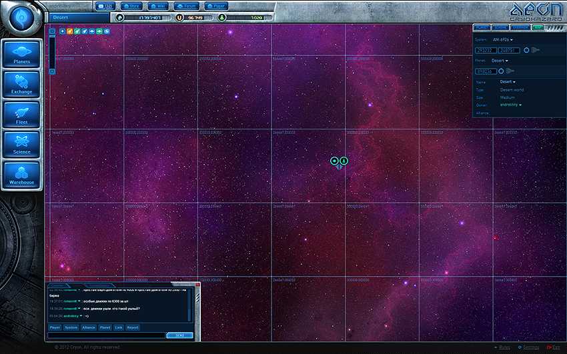Click the locate circle icon beside planet coordinate
Screen dimensions: 567x354
coord(501,71)
